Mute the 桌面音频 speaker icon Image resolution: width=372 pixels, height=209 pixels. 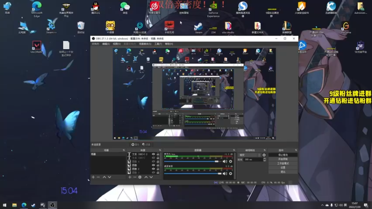click(225, 174)
